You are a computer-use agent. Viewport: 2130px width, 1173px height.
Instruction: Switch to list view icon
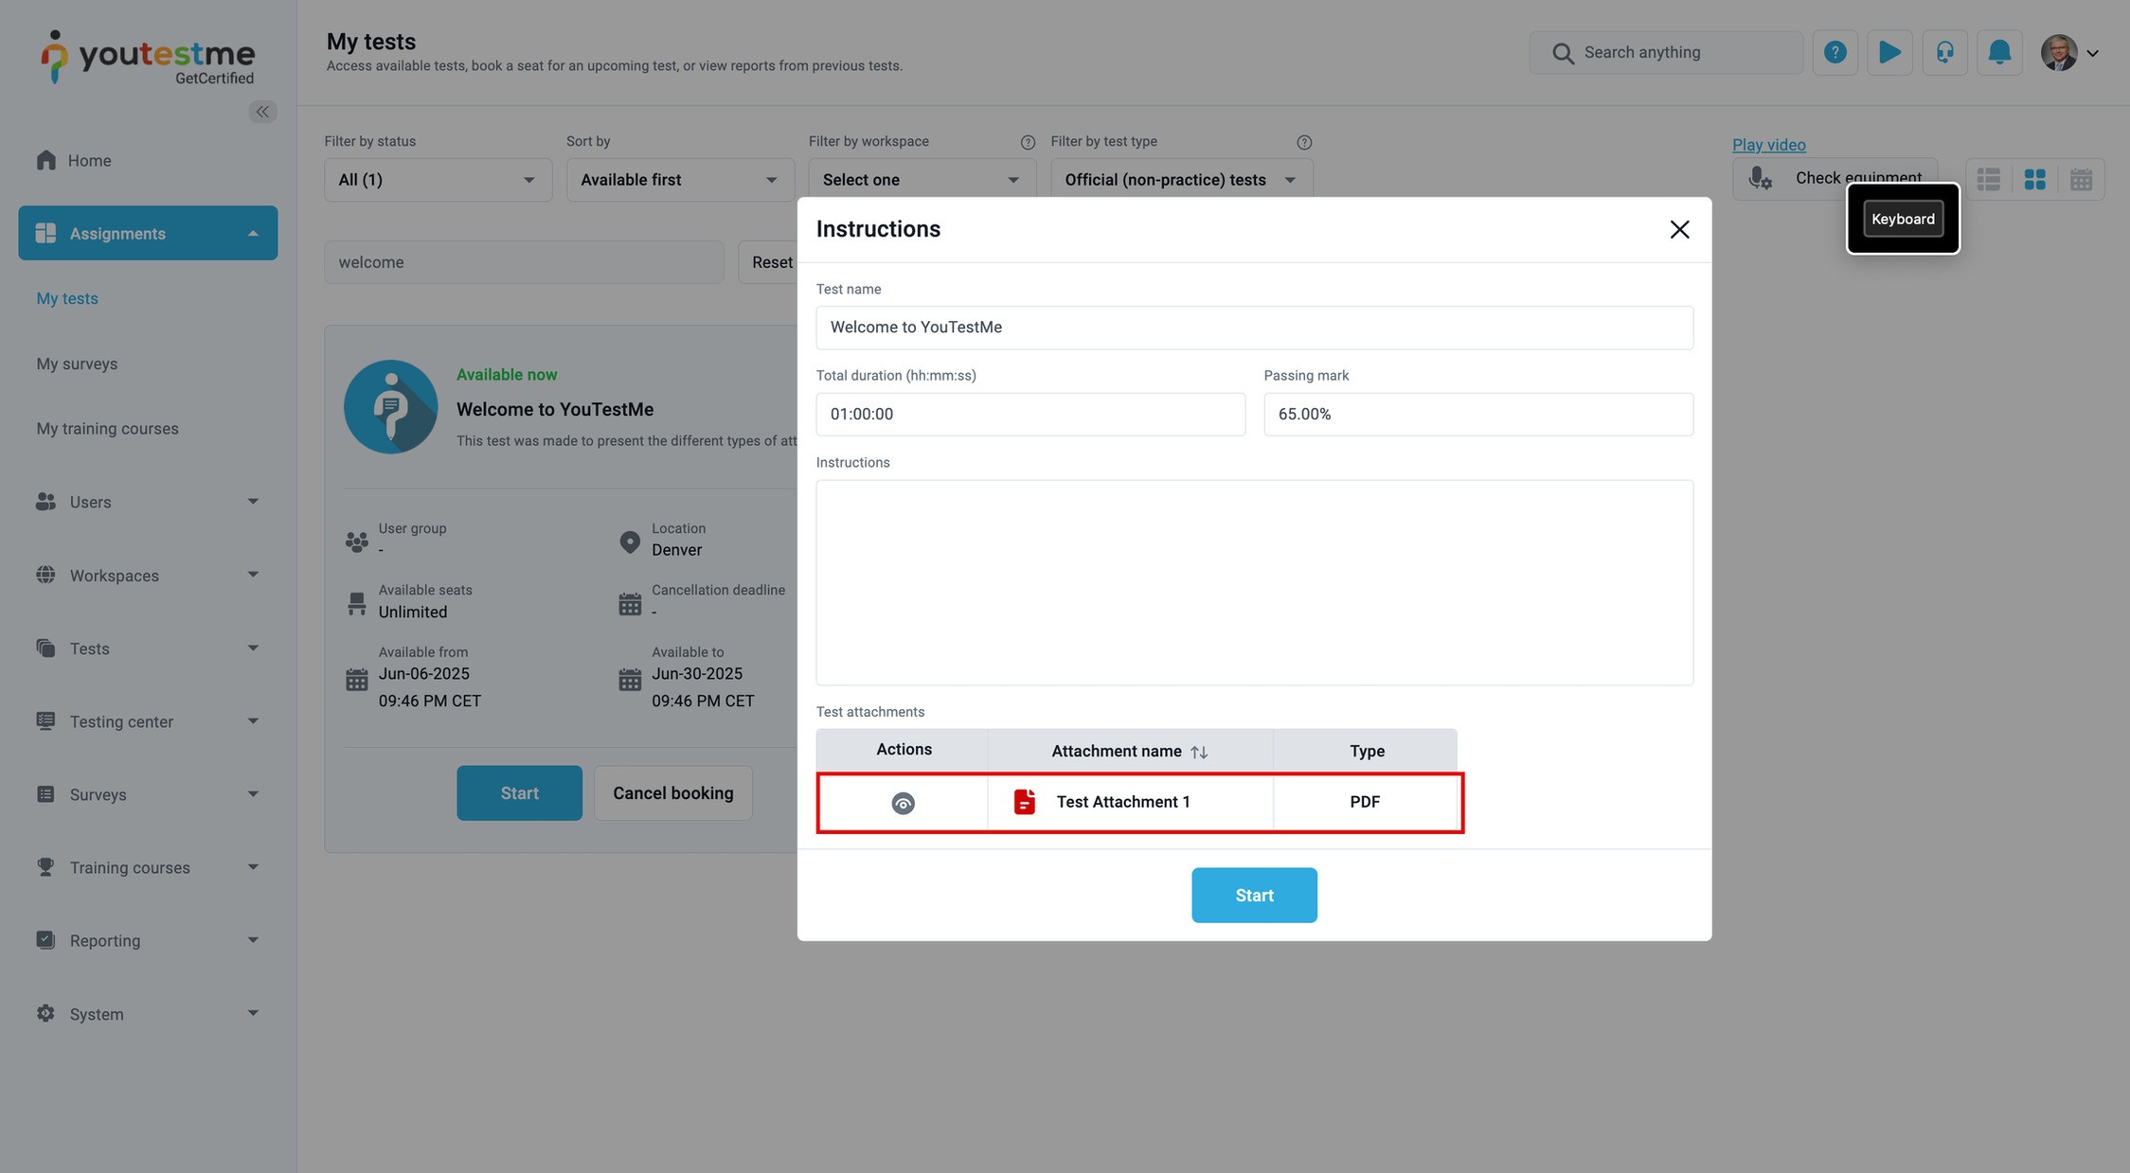pos(1989,179)
